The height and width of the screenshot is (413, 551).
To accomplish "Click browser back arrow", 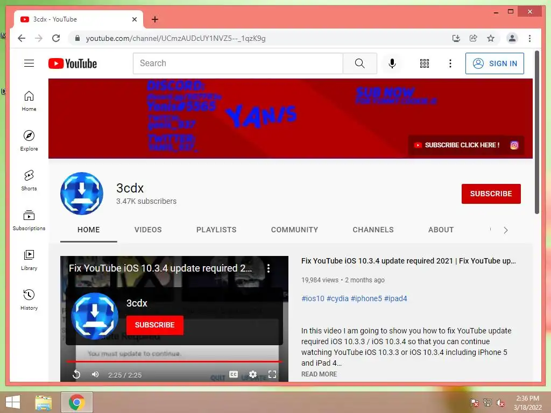I will coord(22,38).
